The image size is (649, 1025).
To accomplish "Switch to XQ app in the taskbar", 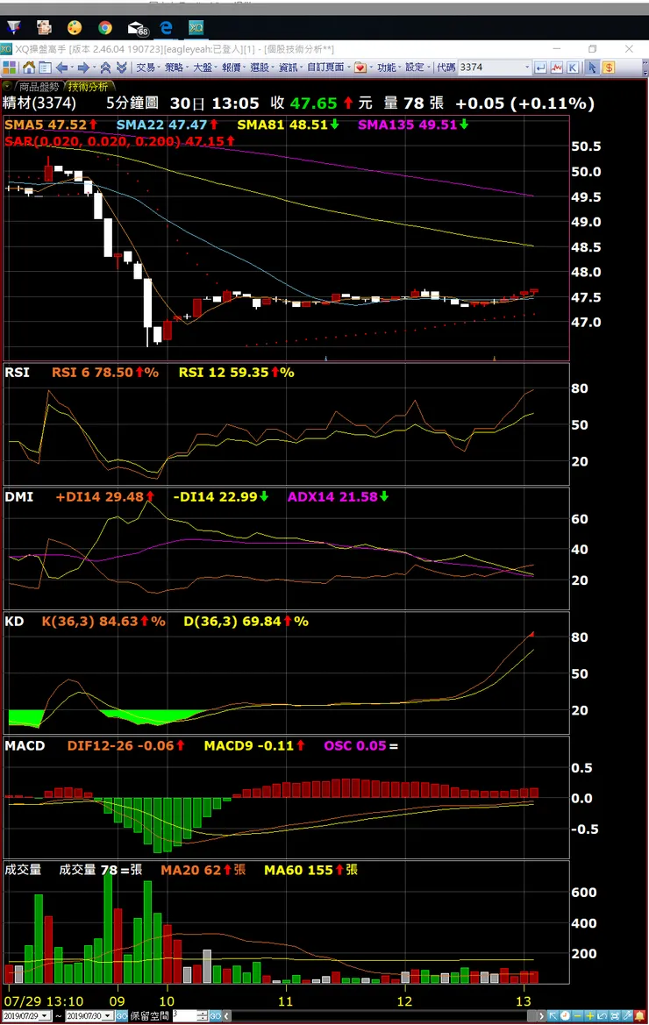I will [196, 27].
